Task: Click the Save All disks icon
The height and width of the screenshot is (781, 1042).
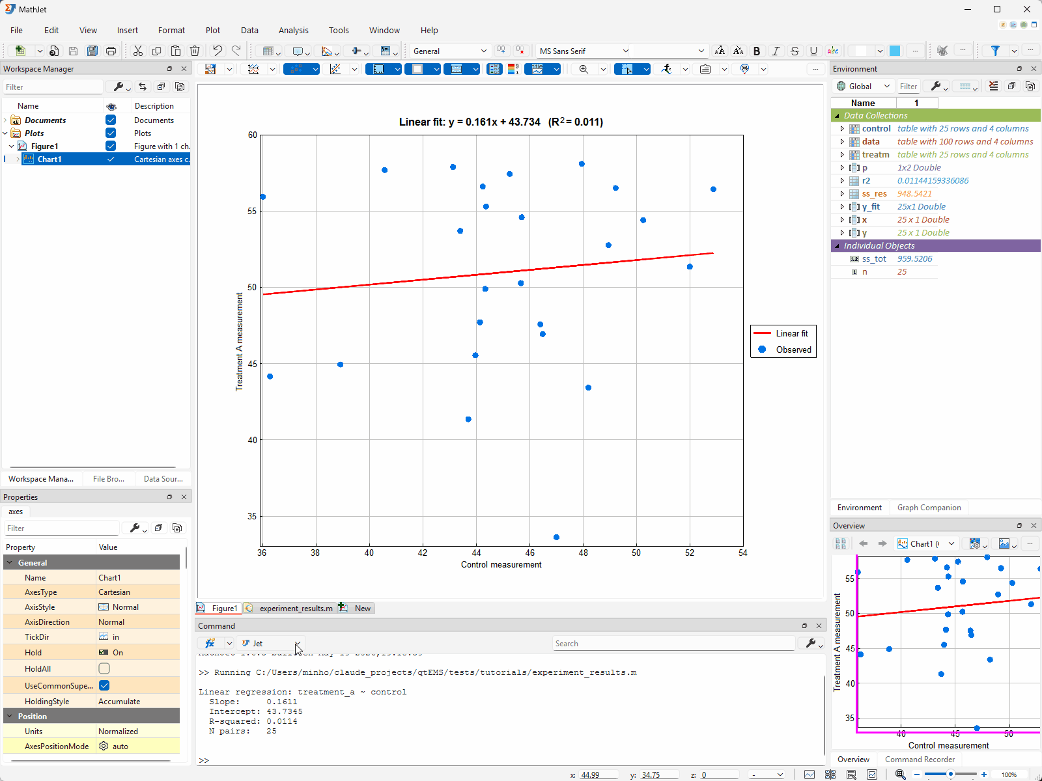Action: (x=92, y=51)
